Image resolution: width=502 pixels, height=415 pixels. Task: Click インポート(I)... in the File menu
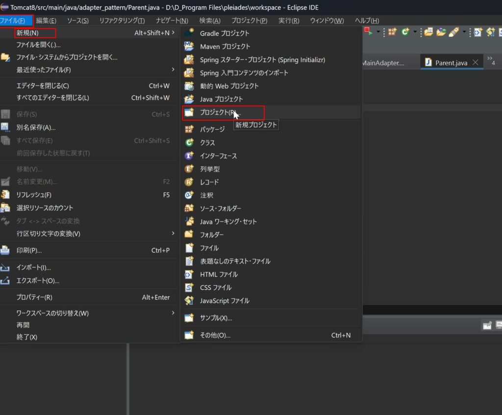[33, 267]
